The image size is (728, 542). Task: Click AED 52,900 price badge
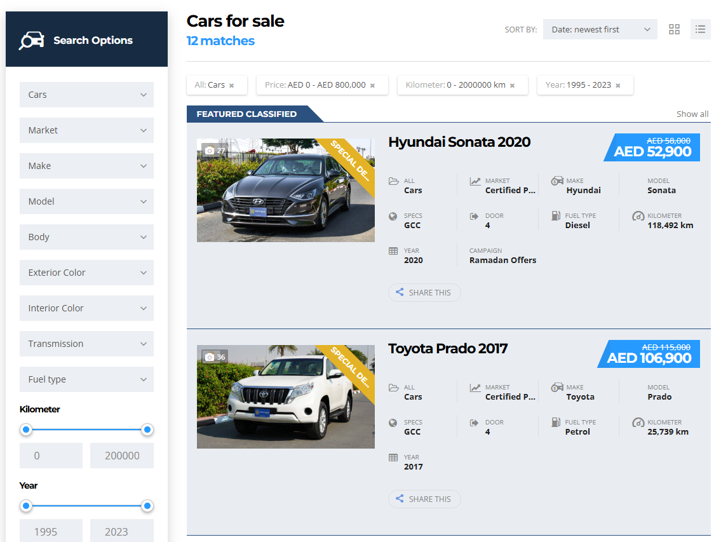(x=652, y=147)
